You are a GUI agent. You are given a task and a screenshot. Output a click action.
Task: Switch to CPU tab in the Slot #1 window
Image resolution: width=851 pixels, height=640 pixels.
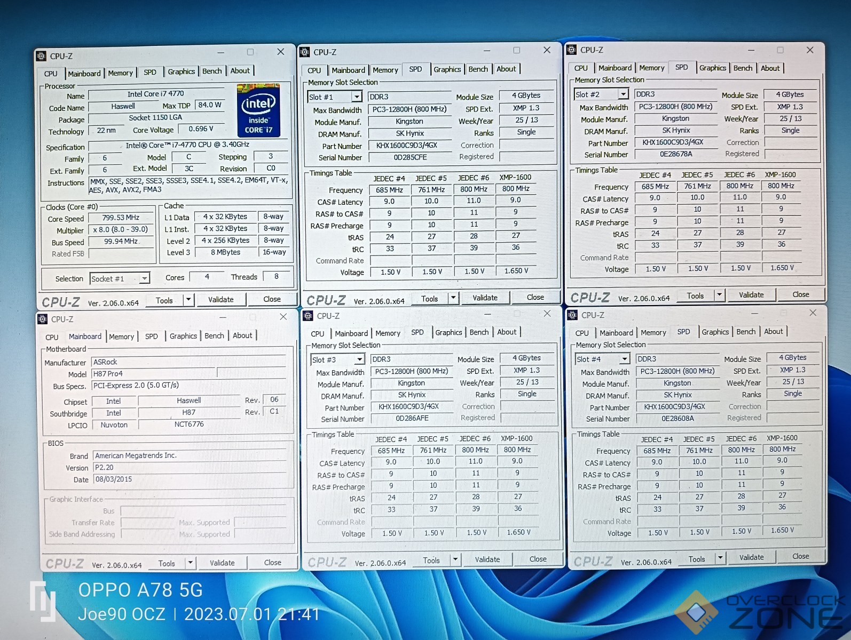point(314,70)
